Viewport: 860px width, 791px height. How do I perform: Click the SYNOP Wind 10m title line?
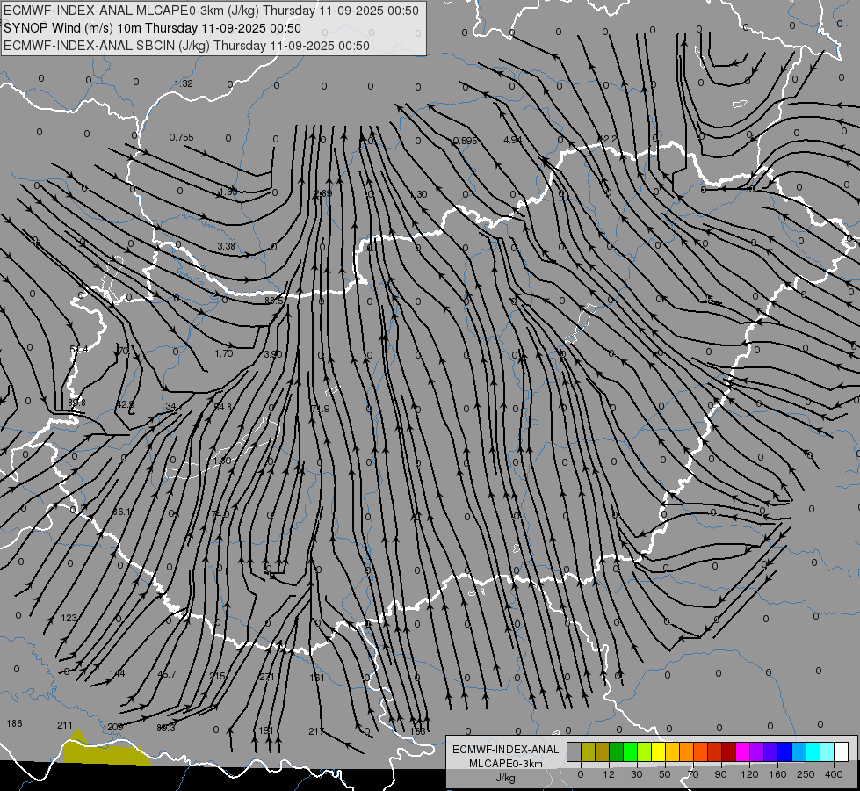tap(153, 28)
